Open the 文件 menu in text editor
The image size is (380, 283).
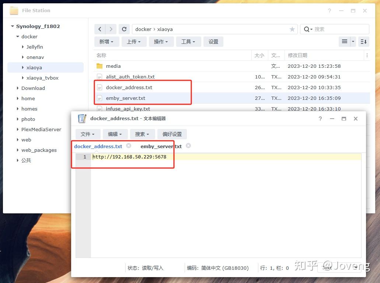87,134
